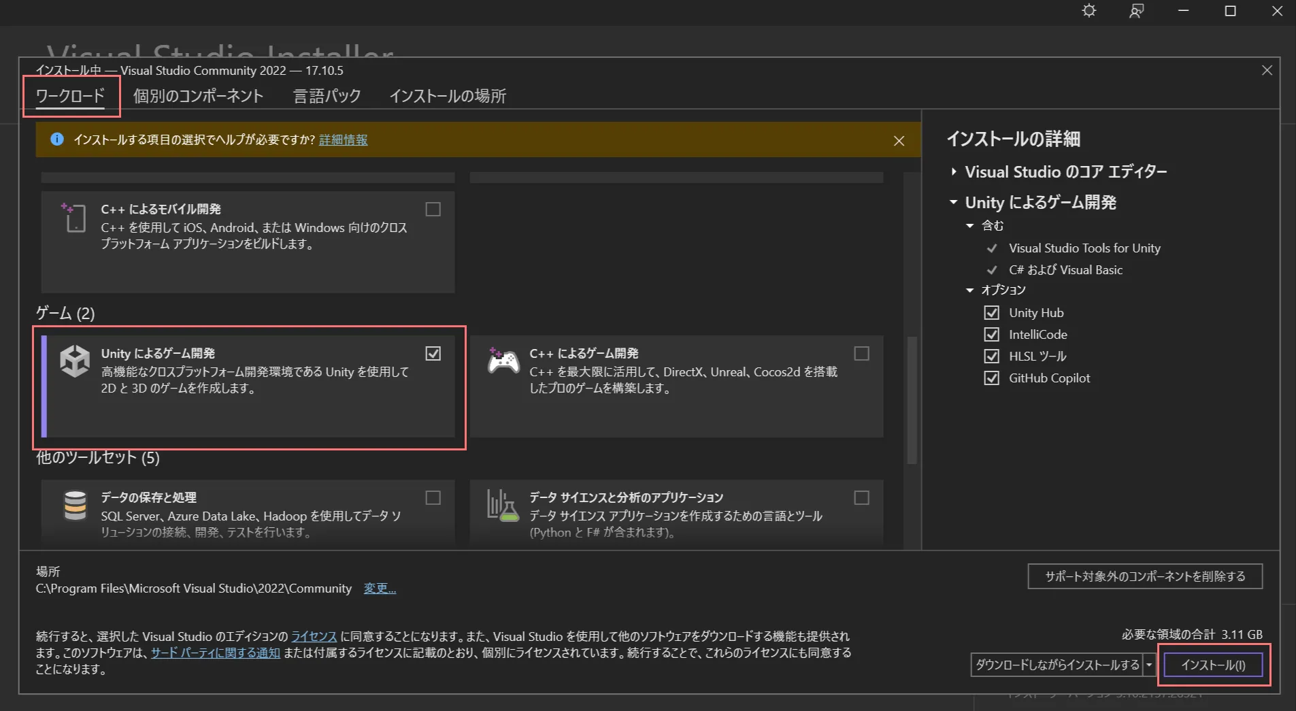Click the database icon for data storage
Viewport: 1296px width, 711px height.
click(x=75, y=506)
